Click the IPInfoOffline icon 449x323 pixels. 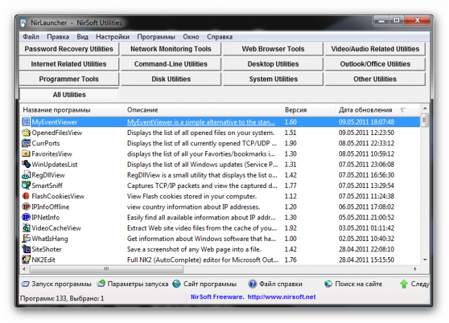[x=26, y=207]
